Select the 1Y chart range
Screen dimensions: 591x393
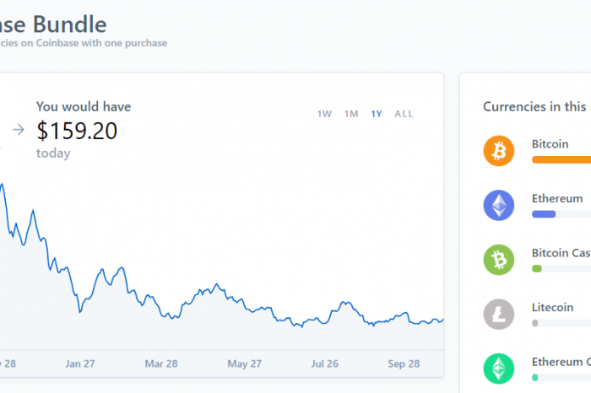[377, 114]
